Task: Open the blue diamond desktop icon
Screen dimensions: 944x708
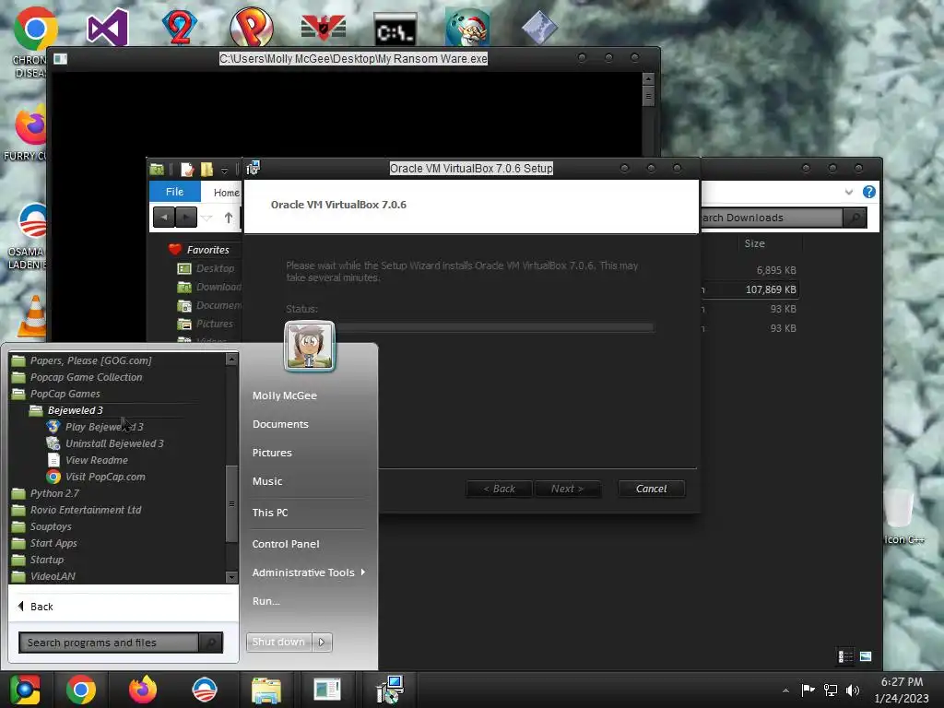Action: [538, 28]
